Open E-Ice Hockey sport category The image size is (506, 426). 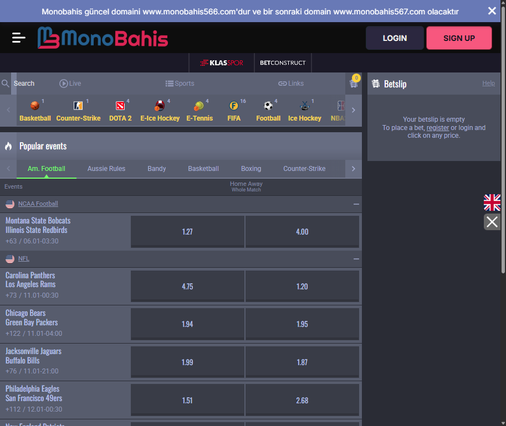coord(160,106)
